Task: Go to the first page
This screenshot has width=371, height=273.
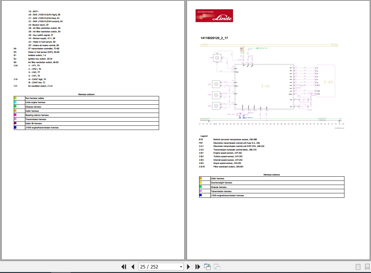Action: click(124, 267)
